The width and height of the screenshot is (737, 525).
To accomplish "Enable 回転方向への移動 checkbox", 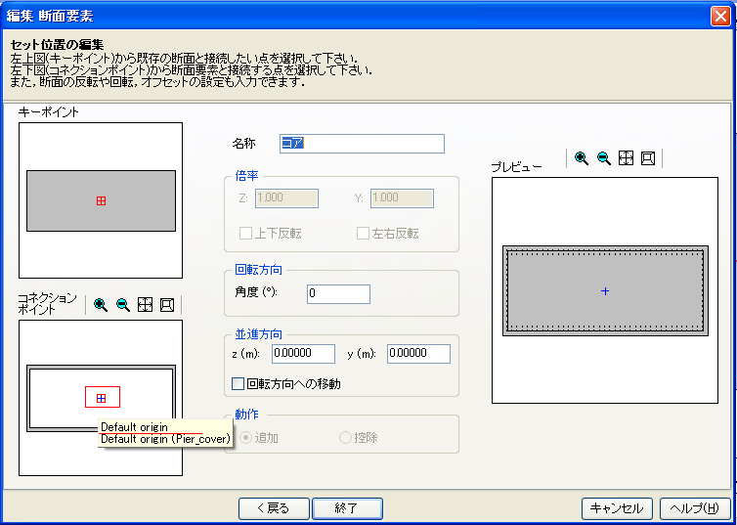I will [238, 384].
